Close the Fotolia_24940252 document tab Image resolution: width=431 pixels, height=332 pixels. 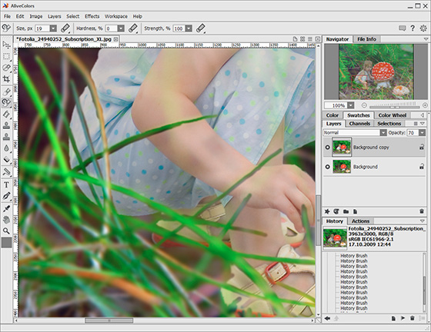[x=115, y=39]
